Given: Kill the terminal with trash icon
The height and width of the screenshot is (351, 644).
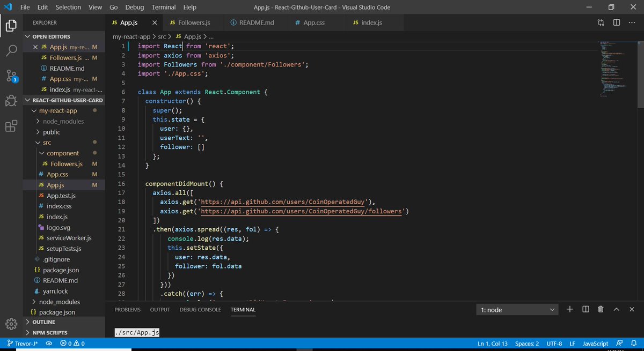Looking at the screenshot, I should click(x=601, y=309).
